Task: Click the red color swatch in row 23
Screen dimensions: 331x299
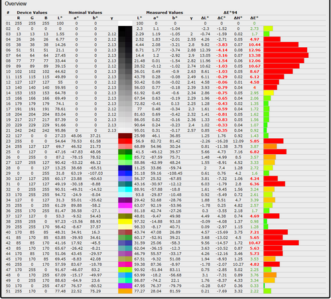Action: point(125,141)
